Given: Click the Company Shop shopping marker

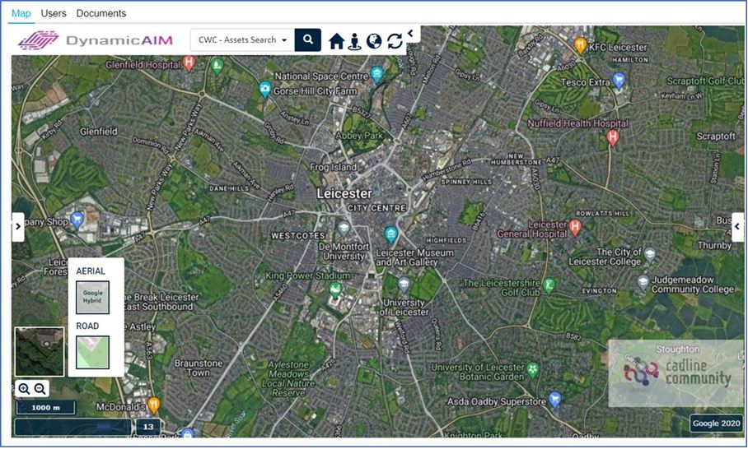Looking at the screenshot, I should point(77,220).
